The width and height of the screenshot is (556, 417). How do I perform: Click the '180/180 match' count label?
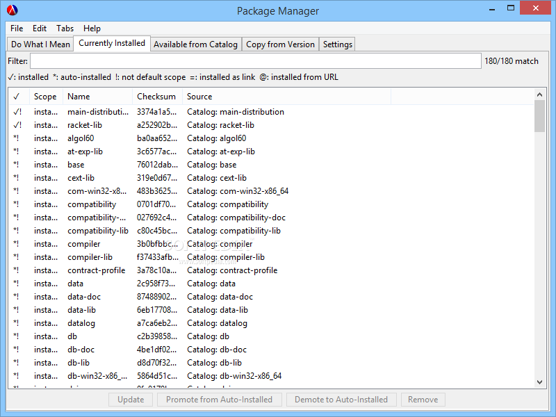click(x=512, y=61)
